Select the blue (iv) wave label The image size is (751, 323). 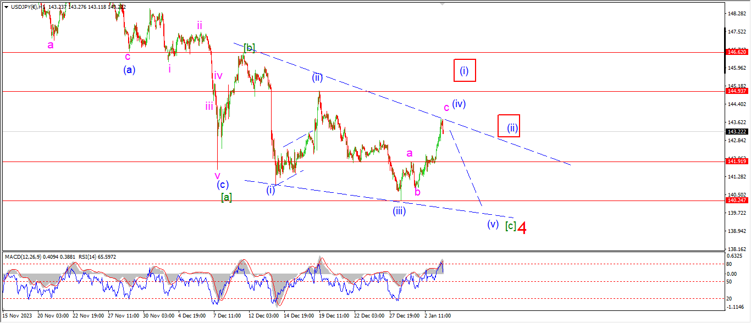[459, 103]
